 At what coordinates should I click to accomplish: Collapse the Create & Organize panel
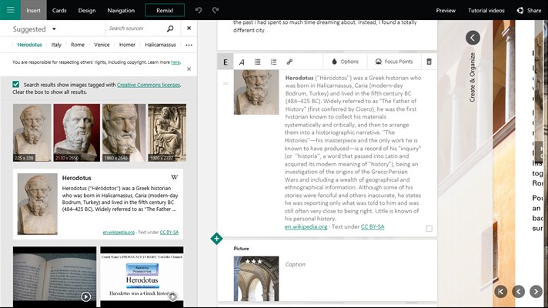473,38
